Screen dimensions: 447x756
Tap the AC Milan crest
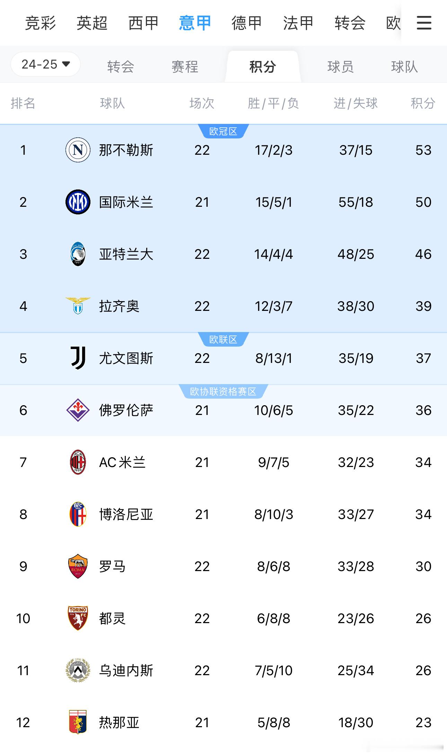coord(78,462)
